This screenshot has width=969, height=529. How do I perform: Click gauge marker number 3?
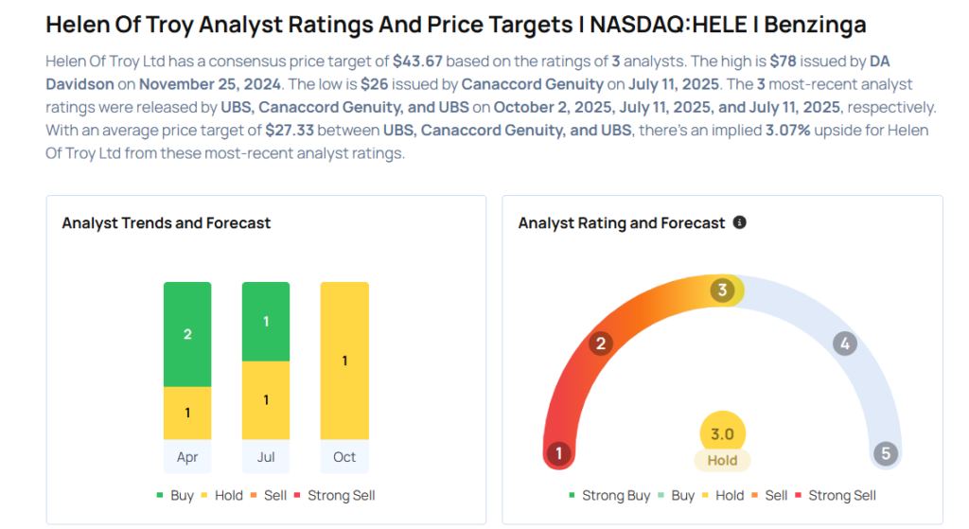pos(722,291)
